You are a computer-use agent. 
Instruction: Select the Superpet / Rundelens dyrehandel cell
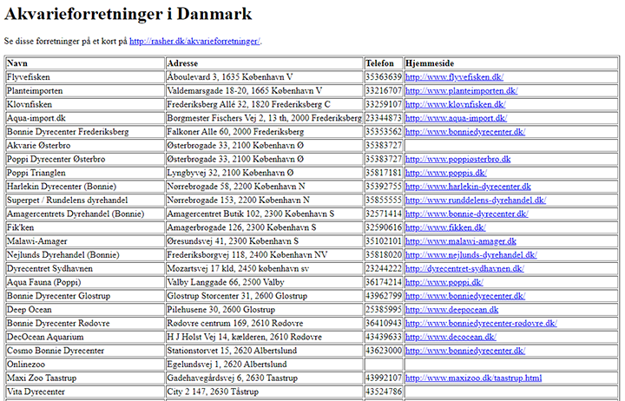click(85, 200)
